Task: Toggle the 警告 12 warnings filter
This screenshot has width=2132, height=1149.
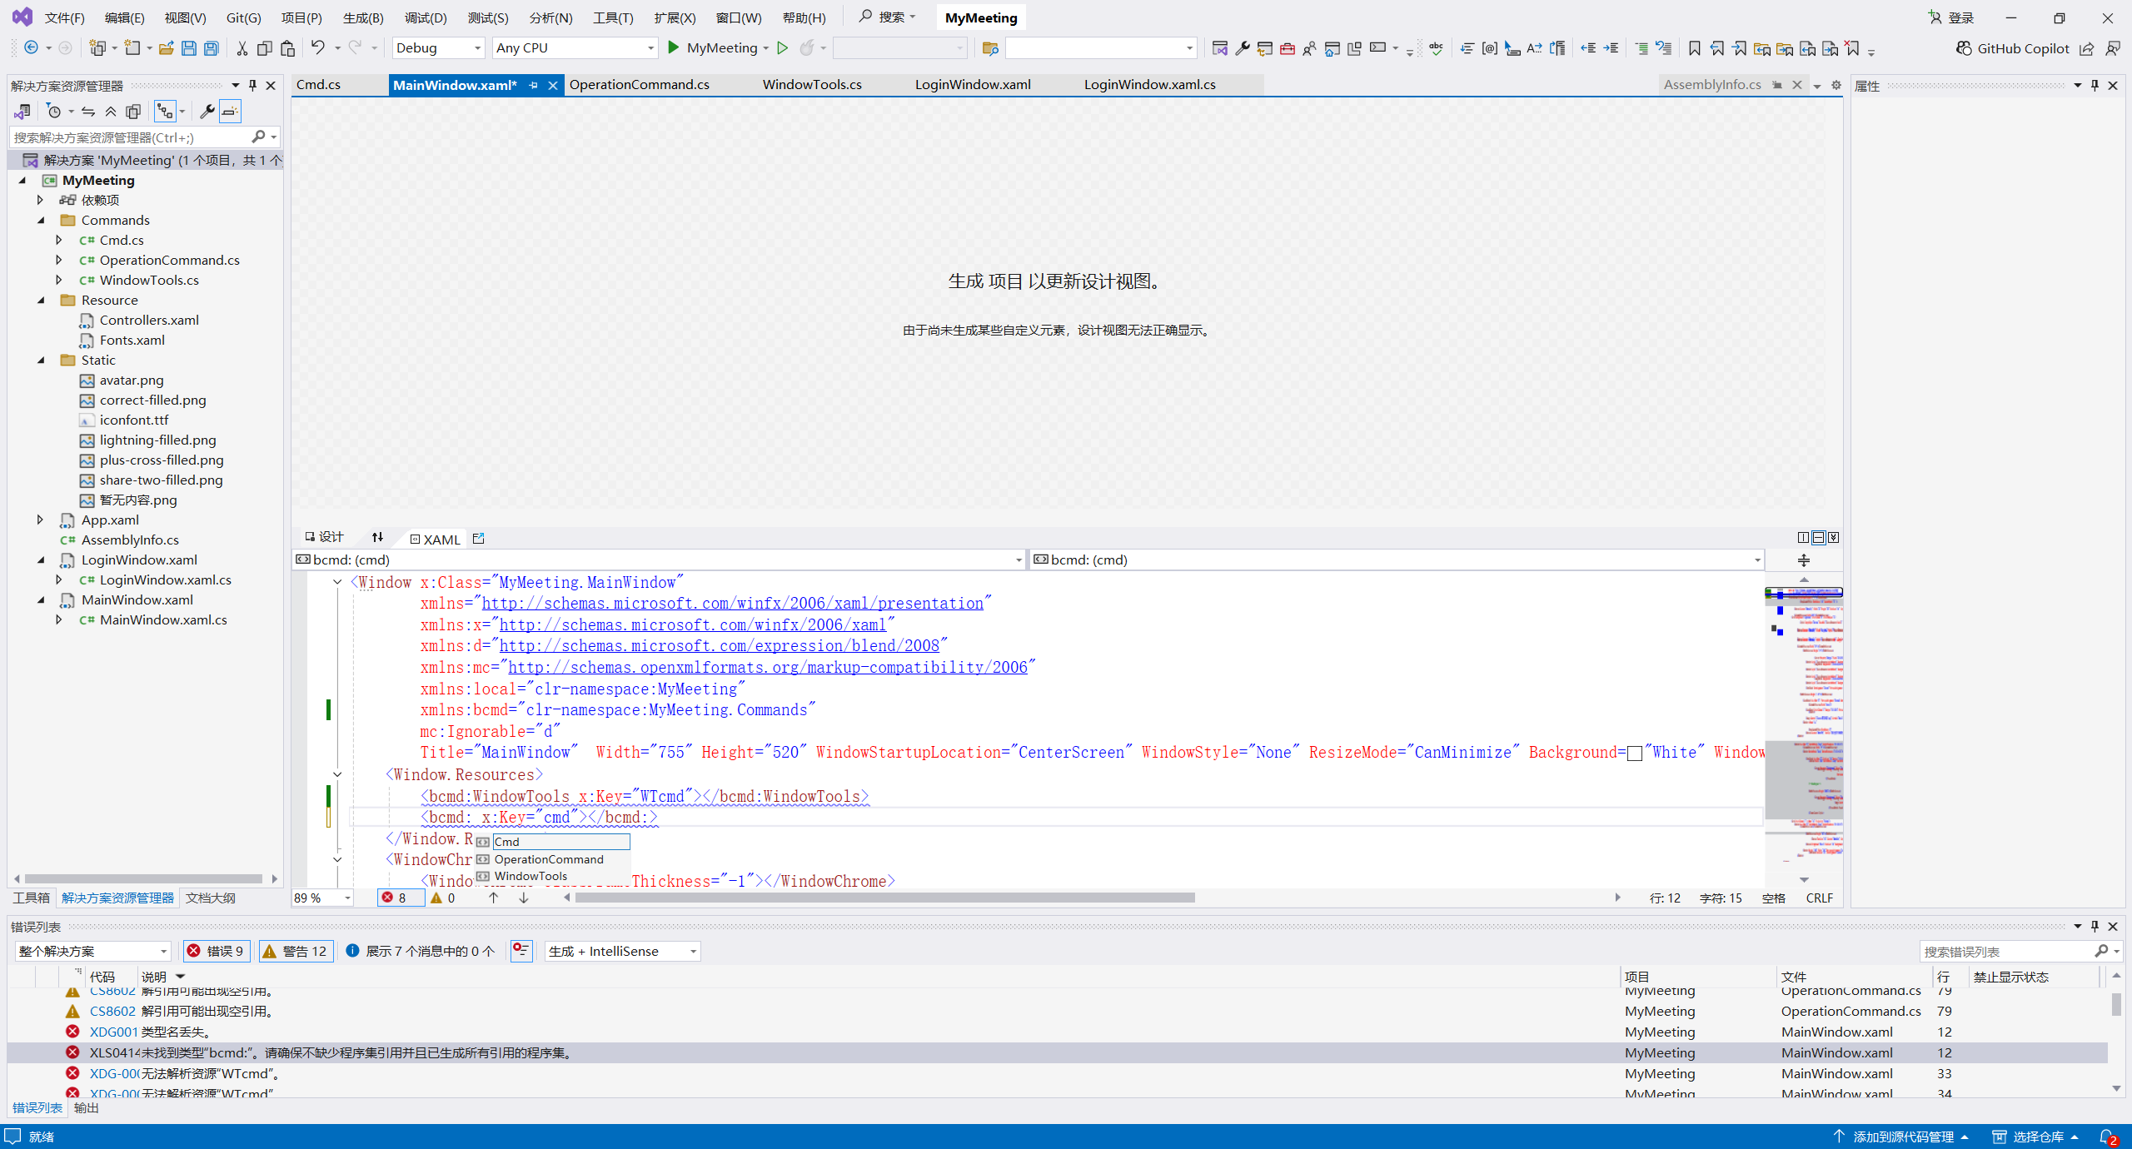Action: (x=295, y=951)
